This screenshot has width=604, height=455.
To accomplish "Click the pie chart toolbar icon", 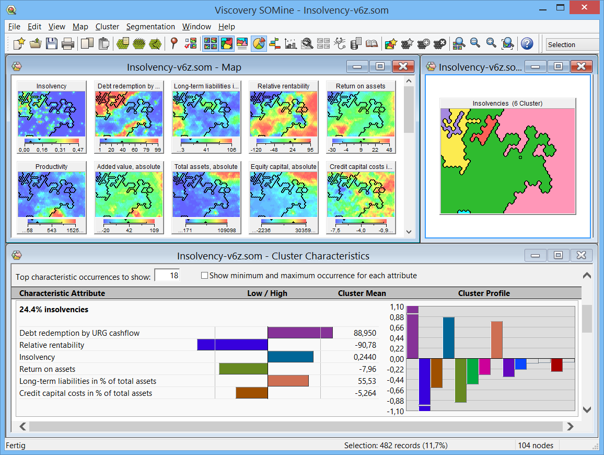I will click(259, 44).
